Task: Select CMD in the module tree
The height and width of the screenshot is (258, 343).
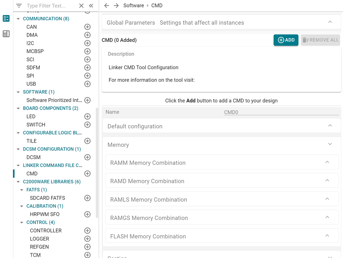Action: point(32,173)
